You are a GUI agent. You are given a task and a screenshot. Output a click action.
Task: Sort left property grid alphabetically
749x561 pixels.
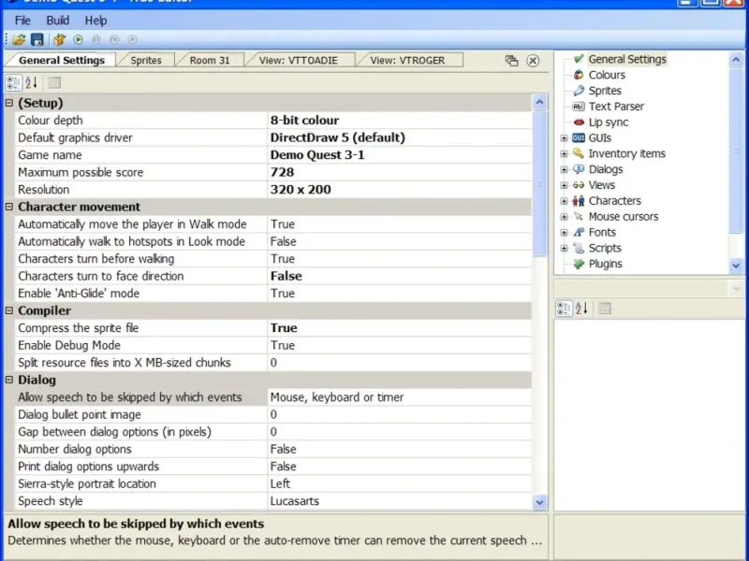click(x=31, y=83)
